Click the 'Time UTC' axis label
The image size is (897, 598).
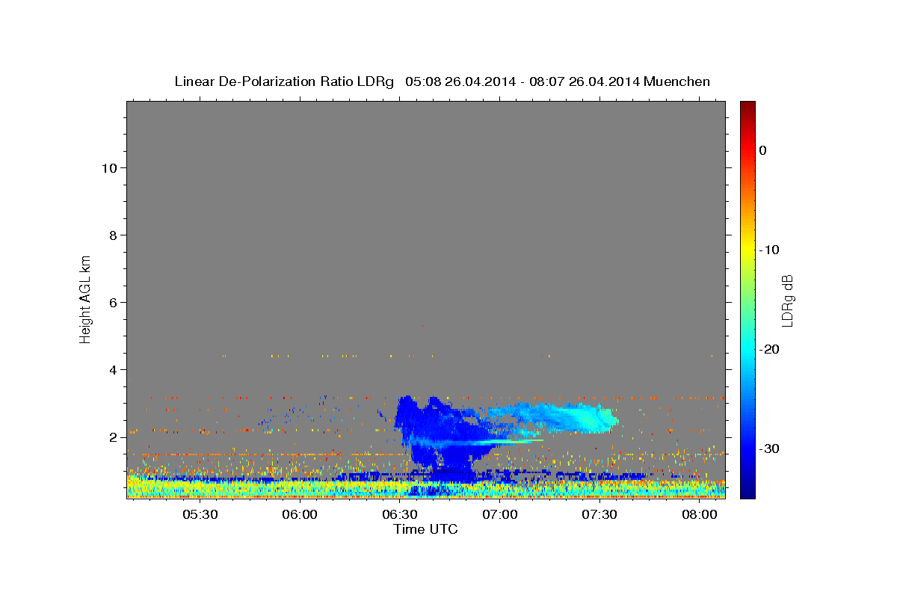[x=425, y=529]
